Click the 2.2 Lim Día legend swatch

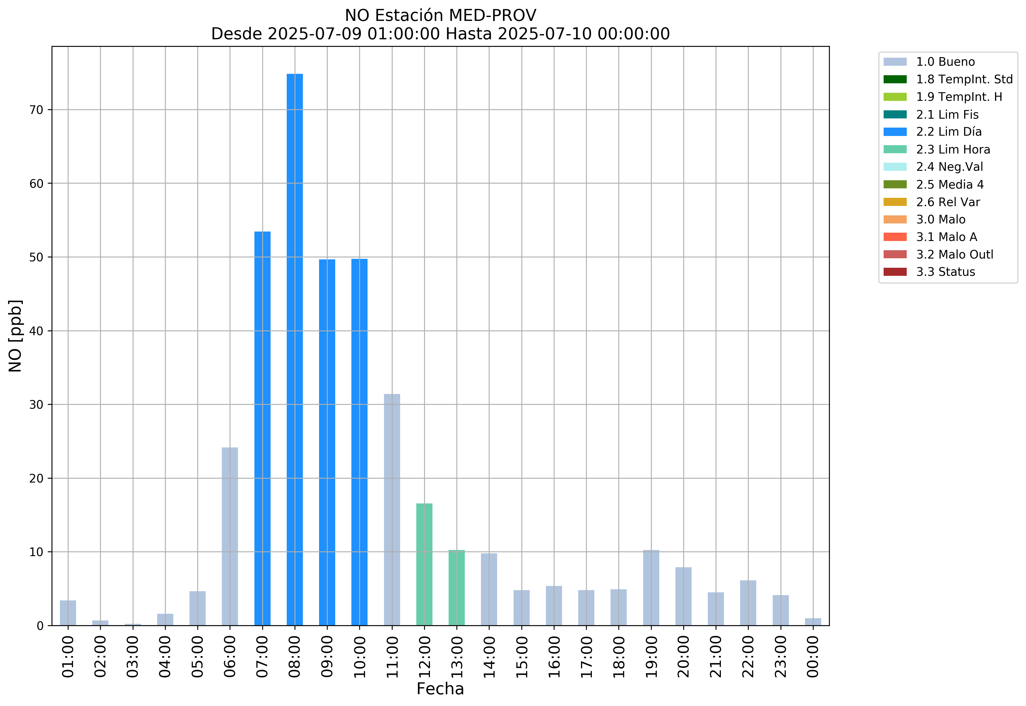(x=894, y=132)
